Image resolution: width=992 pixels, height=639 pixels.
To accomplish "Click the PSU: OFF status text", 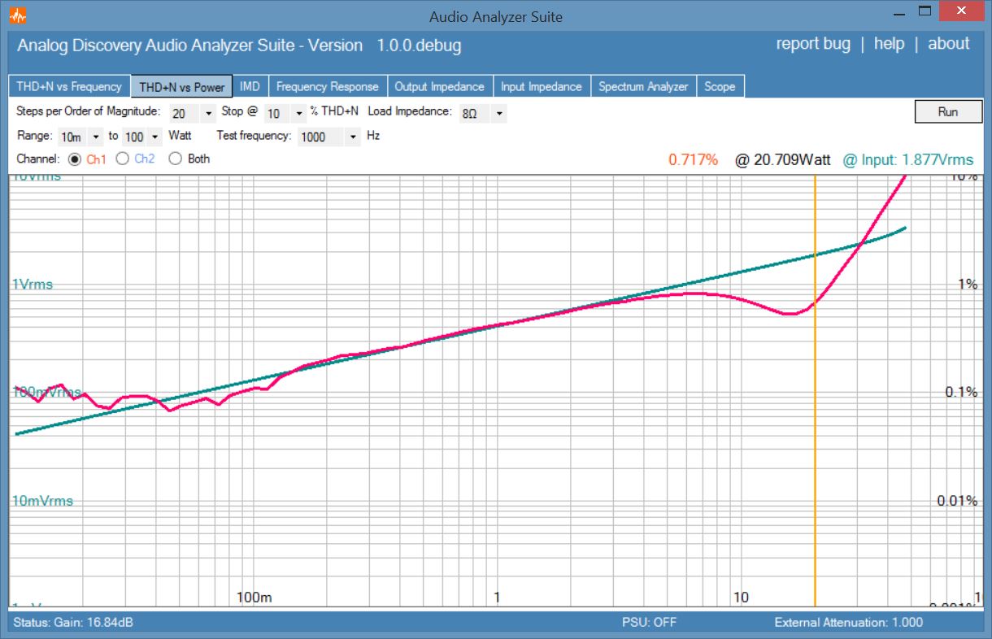I will click(649, 623).
